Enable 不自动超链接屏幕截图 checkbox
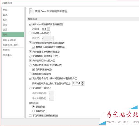The width and height of the screenshot is (139, 126). 30,116
